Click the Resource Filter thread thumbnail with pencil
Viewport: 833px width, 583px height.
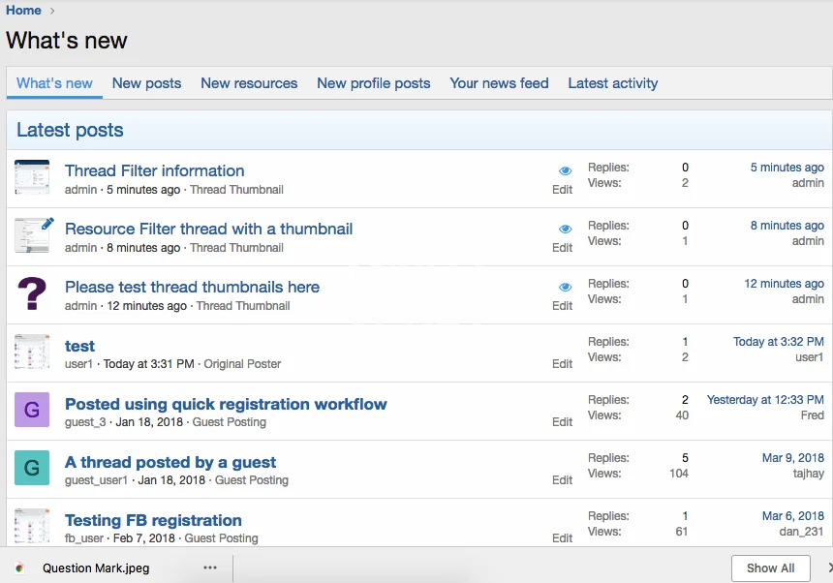33,235
